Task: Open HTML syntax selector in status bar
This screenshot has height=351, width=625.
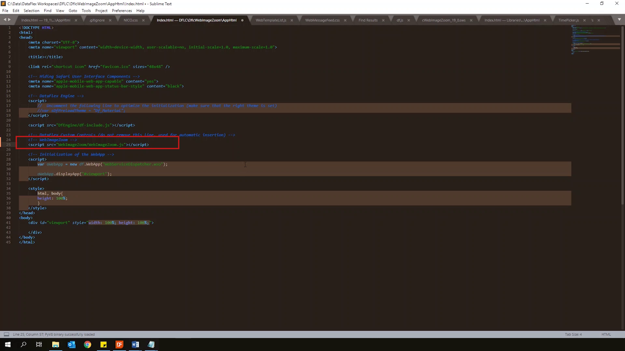Action: click(606, 334)
